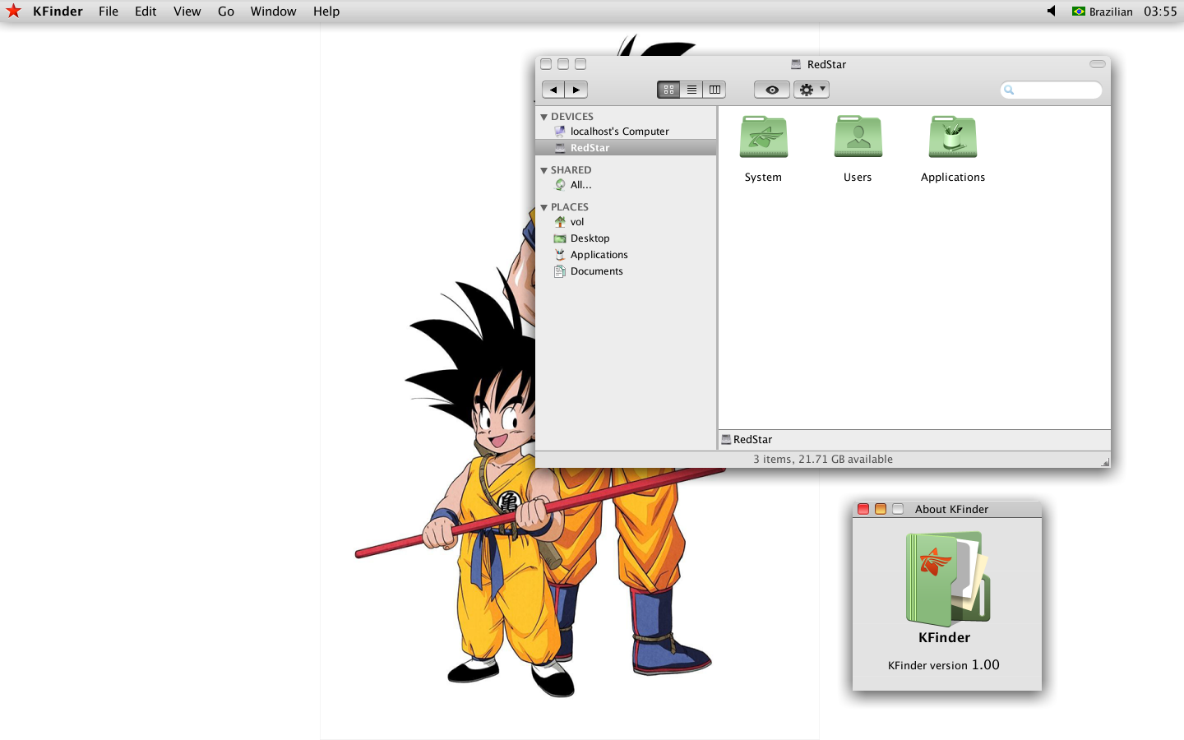
Task: Close the RedStar window
Action: [x=546, y=64]
